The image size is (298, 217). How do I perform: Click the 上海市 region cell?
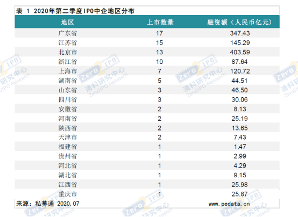point(68,71)
